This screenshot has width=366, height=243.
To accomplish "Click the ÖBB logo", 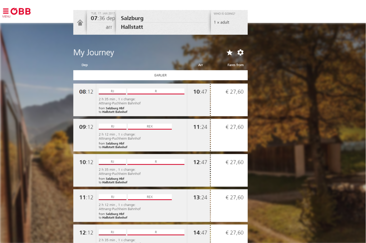I will [x=20, y=11].
